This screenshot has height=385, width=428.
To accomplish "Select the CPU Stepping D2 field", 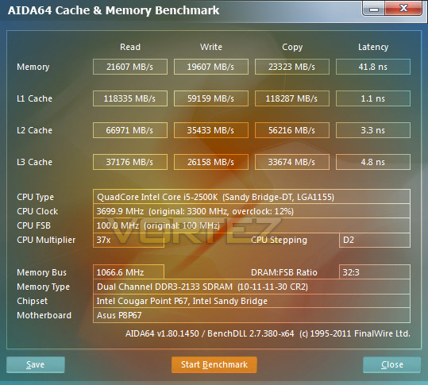I will (375, 240).
